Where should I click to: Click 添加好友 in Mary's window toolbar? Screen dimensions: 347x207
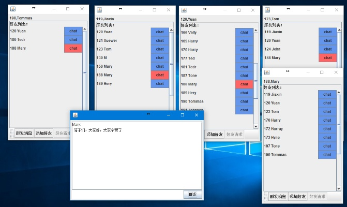click(x=297, y=196)
